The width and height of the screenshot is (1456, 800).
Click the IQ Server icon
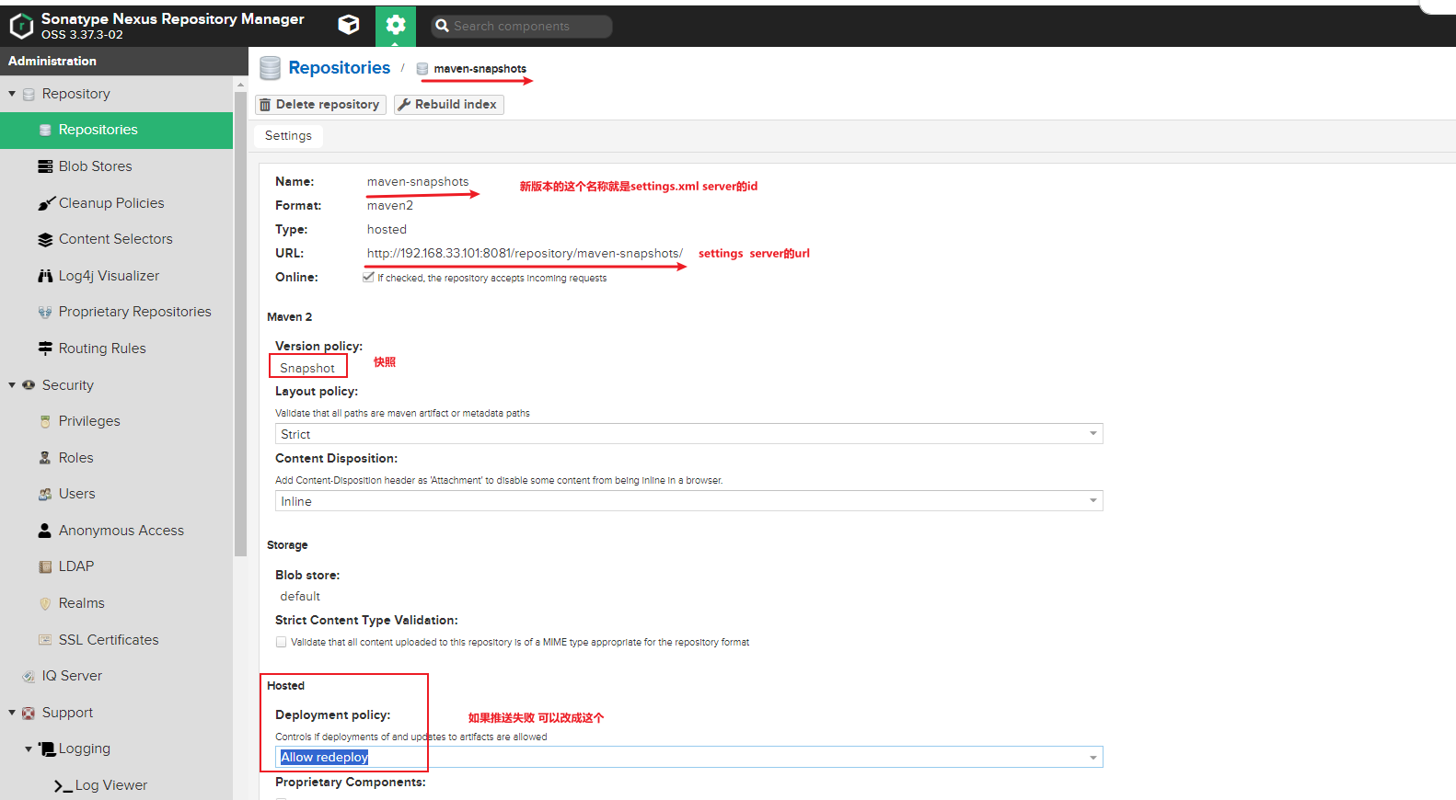tap(29, 676)
